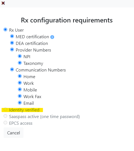Select the Work Fax radio button

20,96
